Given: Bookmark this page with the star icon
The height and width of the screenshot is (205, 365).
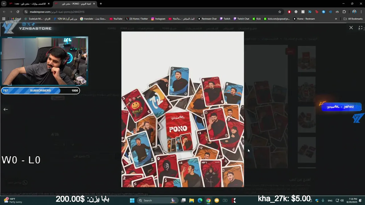Looking at the screenshot, I should pyautogui.click(x=280, y=12).
